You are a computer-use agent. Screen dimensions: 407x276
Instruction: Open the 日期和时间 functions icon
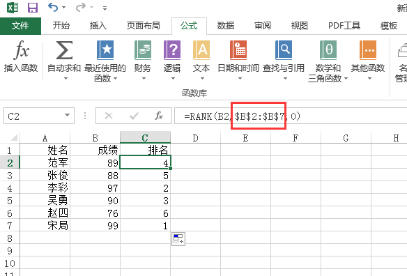[238, 50]
